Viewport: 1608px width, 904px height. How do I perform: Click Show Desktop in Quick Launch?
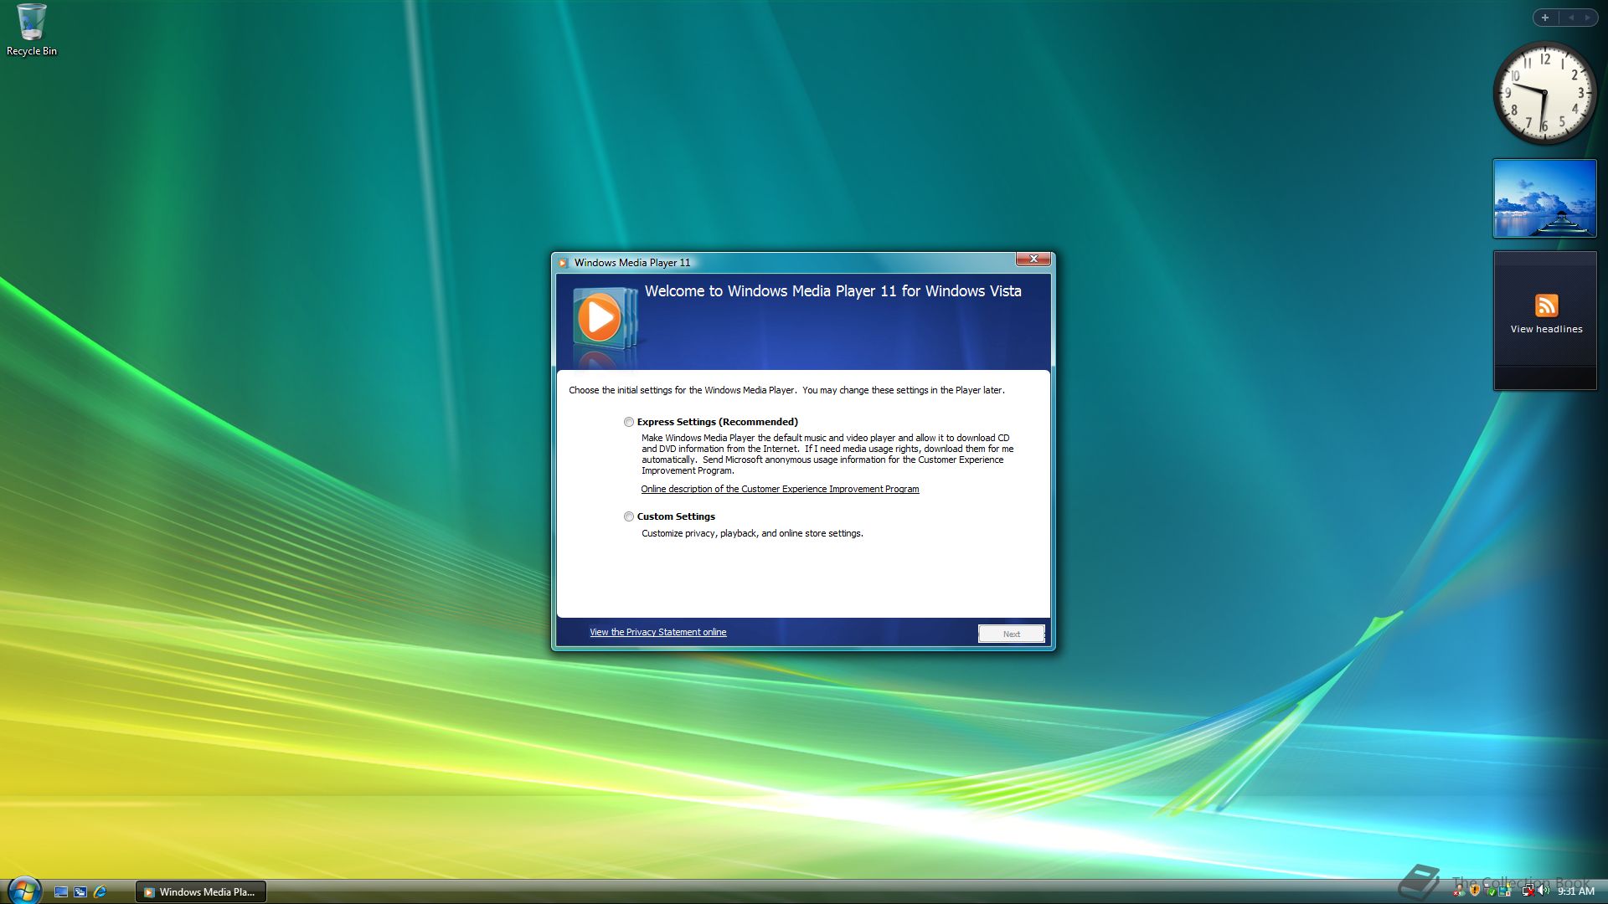coord(61,892)
